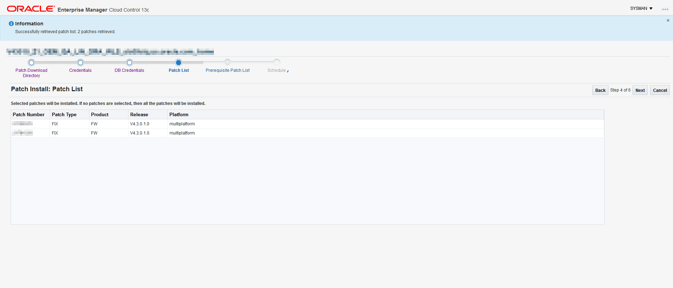This screenshot has height=288, width=673.
Task: Click multiplatform in first patch row
Action: [x=182, y=124]
